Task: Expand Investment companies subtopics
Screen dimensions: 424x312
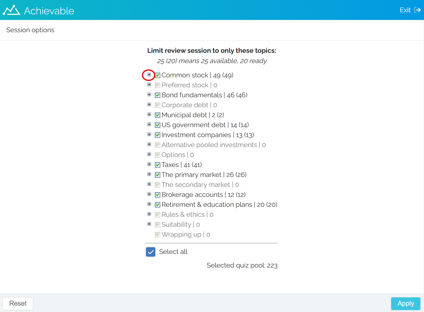Action: point(149,134)
